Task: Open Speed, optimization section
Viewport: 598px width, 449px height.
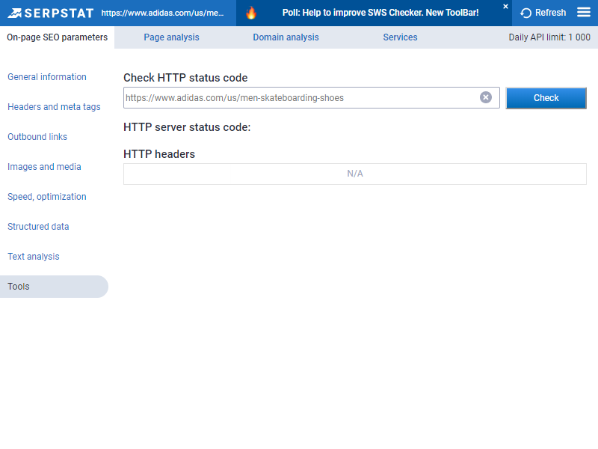Action: (x=47, y=197)
